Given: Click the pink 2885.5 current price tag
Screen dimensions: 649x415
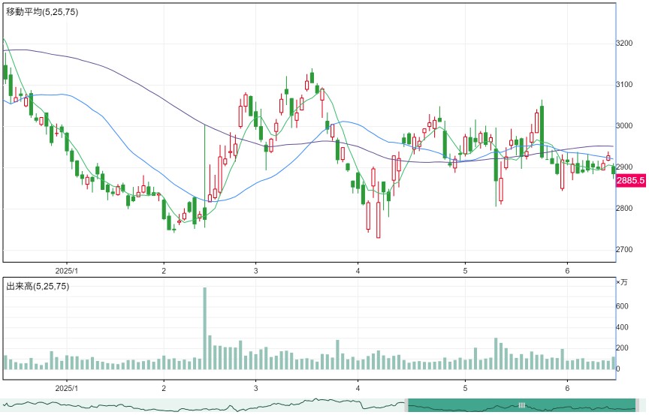Looking at the screenshot, I should [630, 181].
